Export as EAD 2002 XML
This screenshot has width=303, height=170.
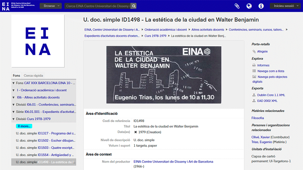[x=267, y=101]
